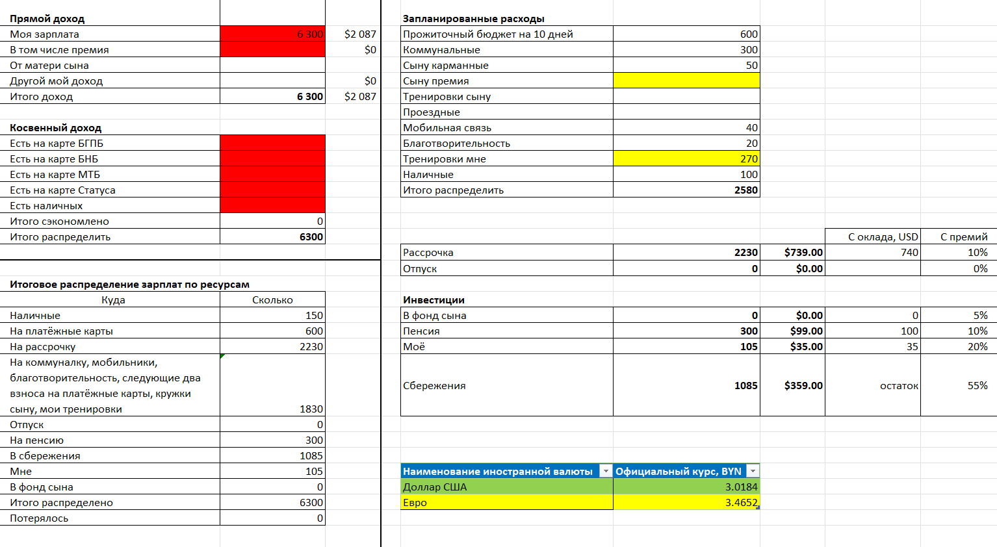Click the "Коммунальные" label cell
Image resolution: width=997 pixels, height=547 pixels.
[507, 49]
